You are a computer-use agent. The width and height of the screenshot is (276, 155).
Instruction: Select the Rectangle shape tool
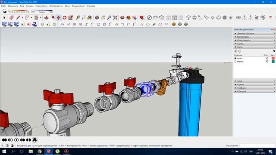pos(36,18)
